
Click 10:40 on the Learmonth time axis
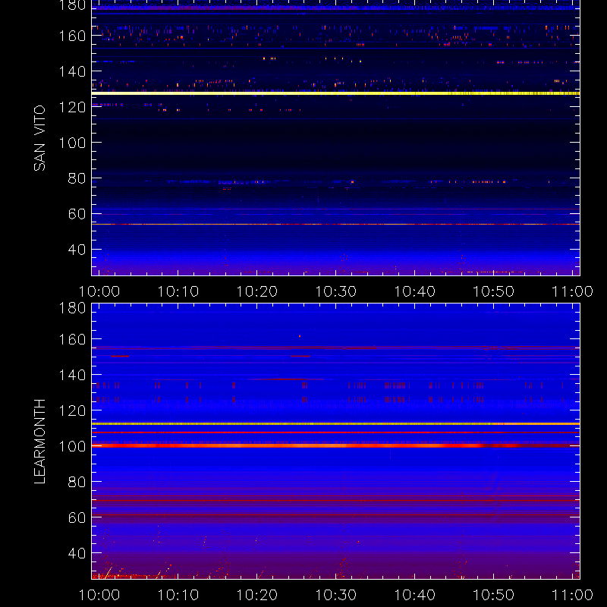414,595
